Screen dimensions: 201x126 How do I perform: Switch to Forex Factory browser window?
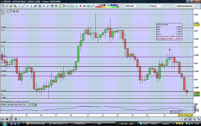point(59,123)
